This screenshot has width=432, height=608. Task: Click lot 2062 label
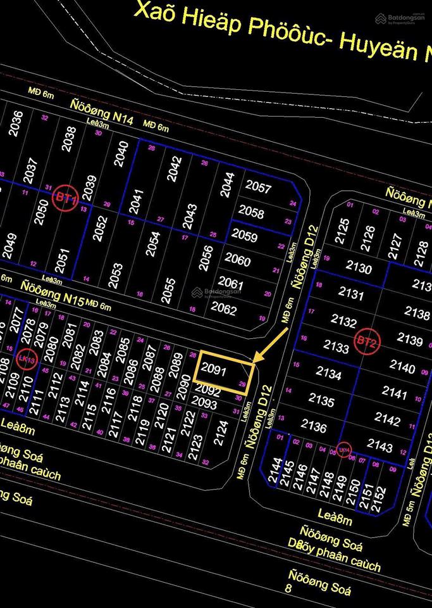pyautogui.click(x=223, y=310)
